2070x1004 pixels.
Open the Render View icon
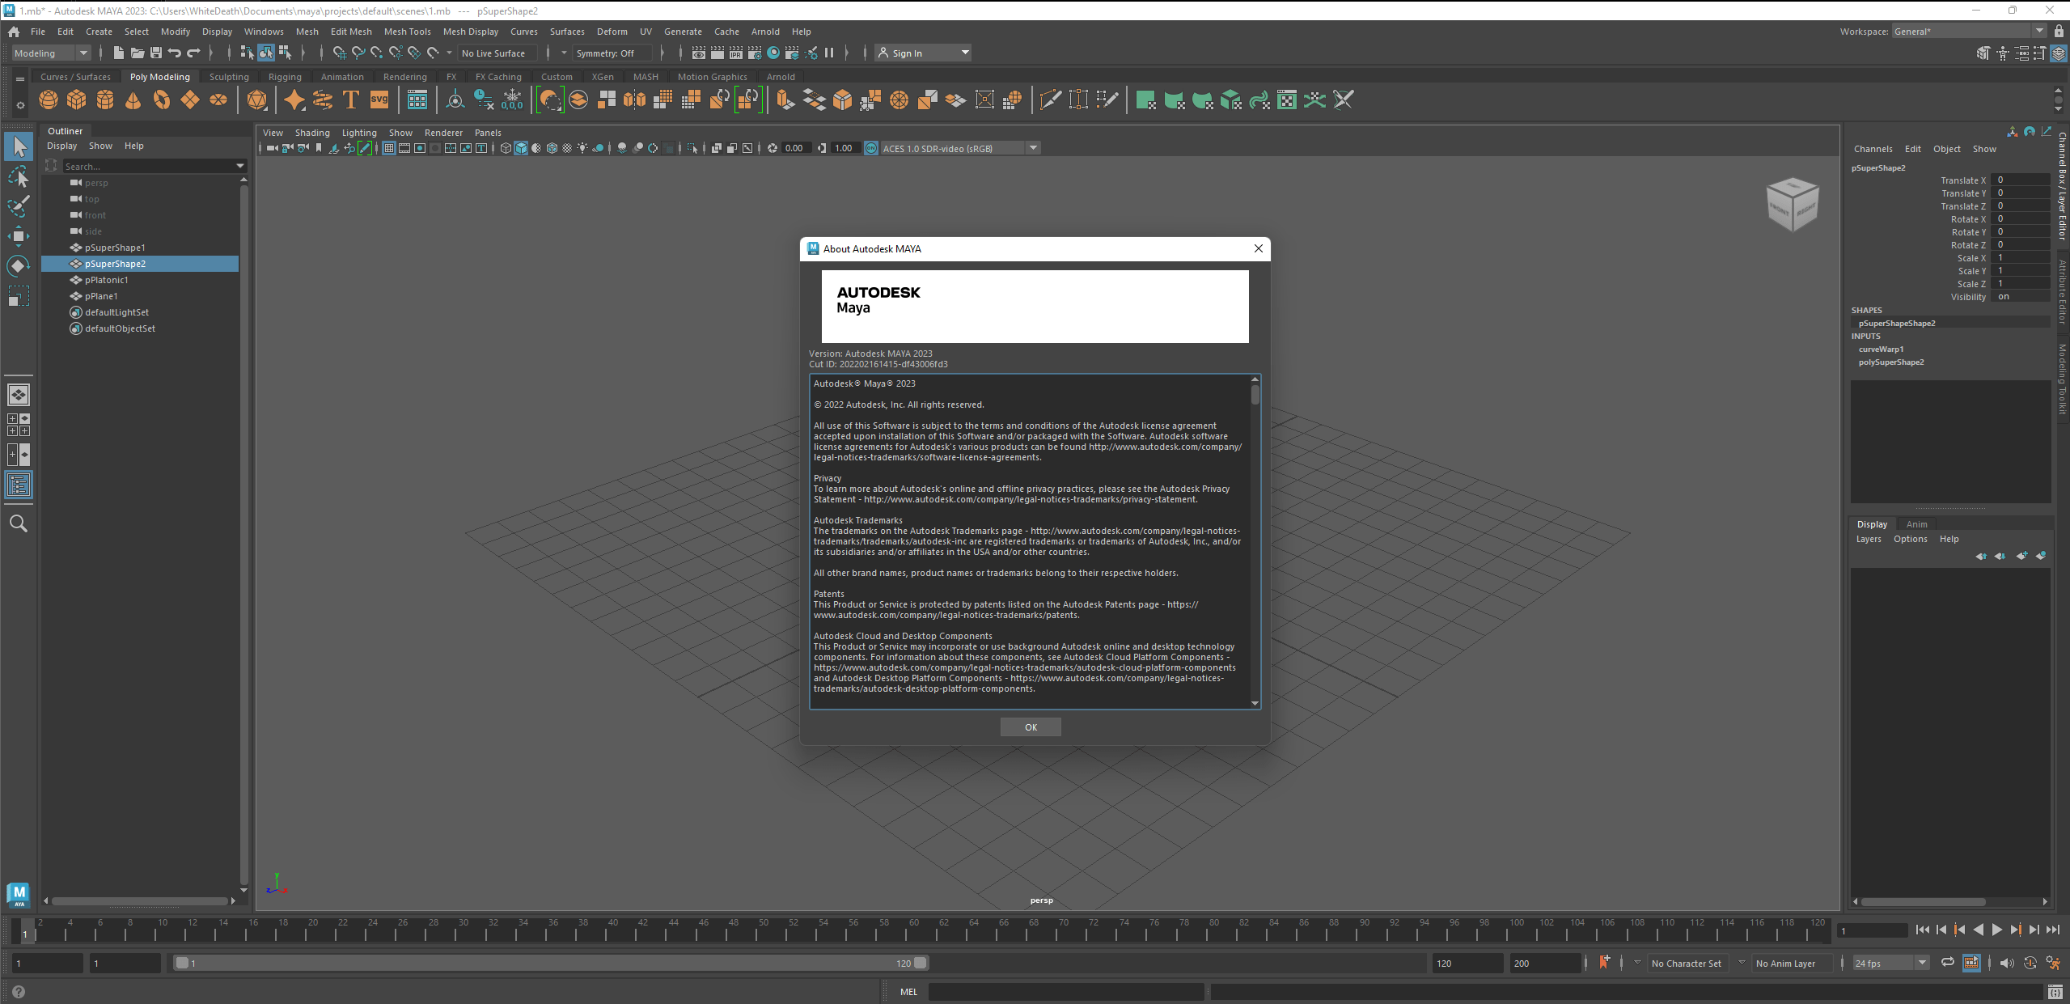pyautogui.click(x=698, y=53)
